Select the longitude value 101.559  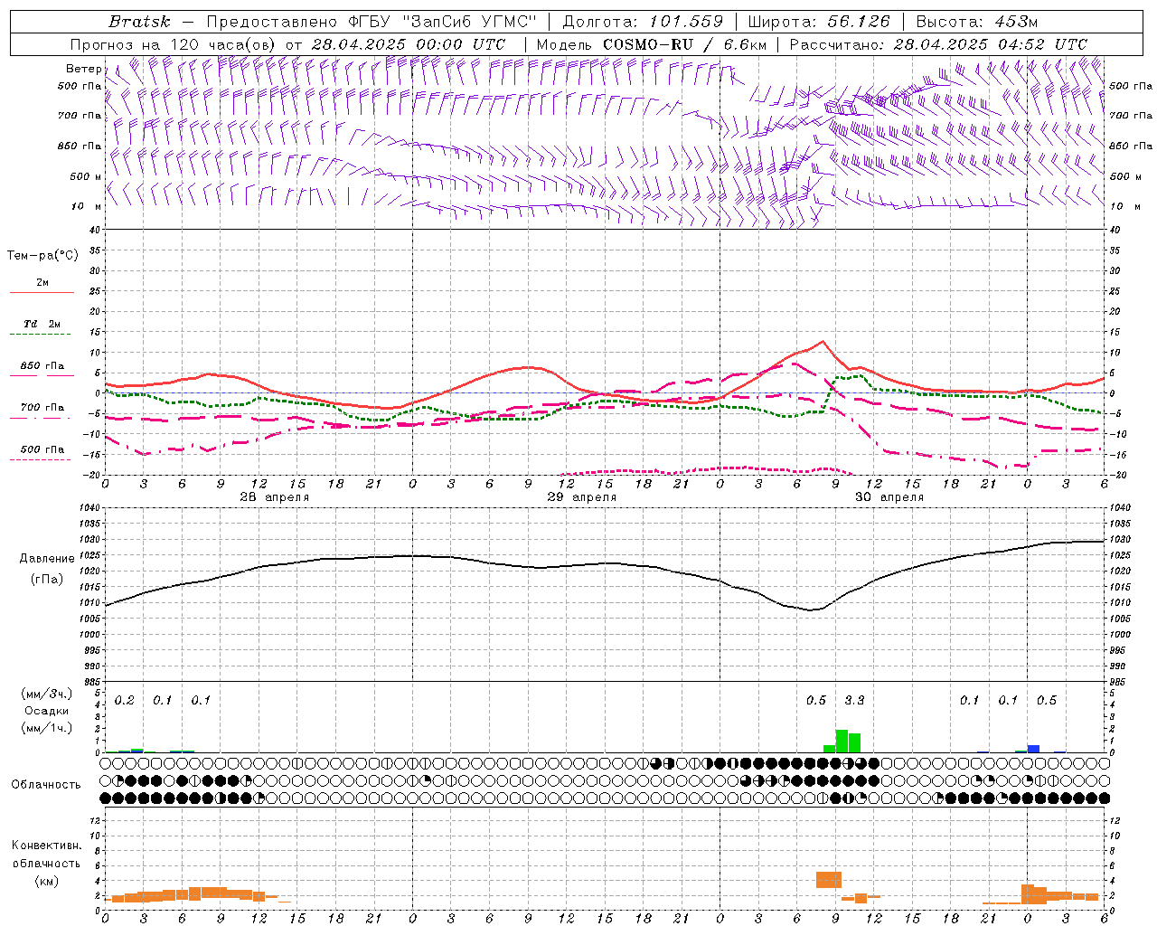coord(686,22)
